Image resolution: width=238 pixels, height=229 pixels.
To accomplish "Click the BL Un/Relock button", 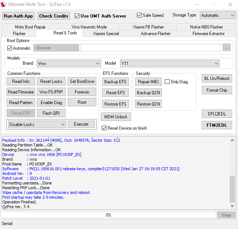I will pyautogui.click(x=217, y=79).
